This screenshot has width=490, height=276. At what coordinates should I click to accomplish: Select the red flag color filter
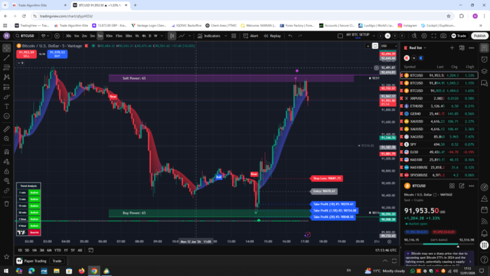[406, 58]
